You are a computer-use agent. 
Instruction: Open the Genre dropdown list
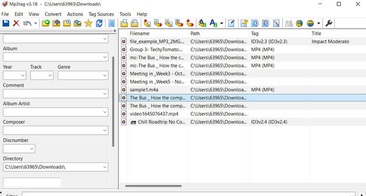tap(104, 75)
